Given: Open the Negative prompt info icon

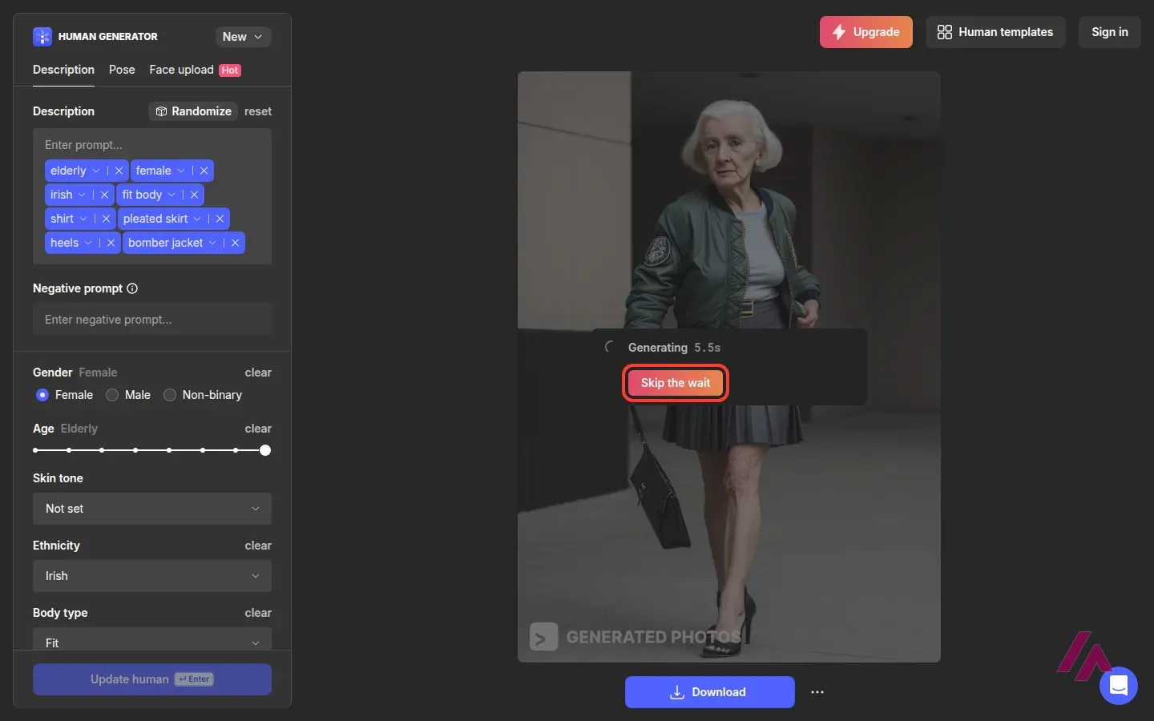Looking at the screenshot, I should [132, 288].
